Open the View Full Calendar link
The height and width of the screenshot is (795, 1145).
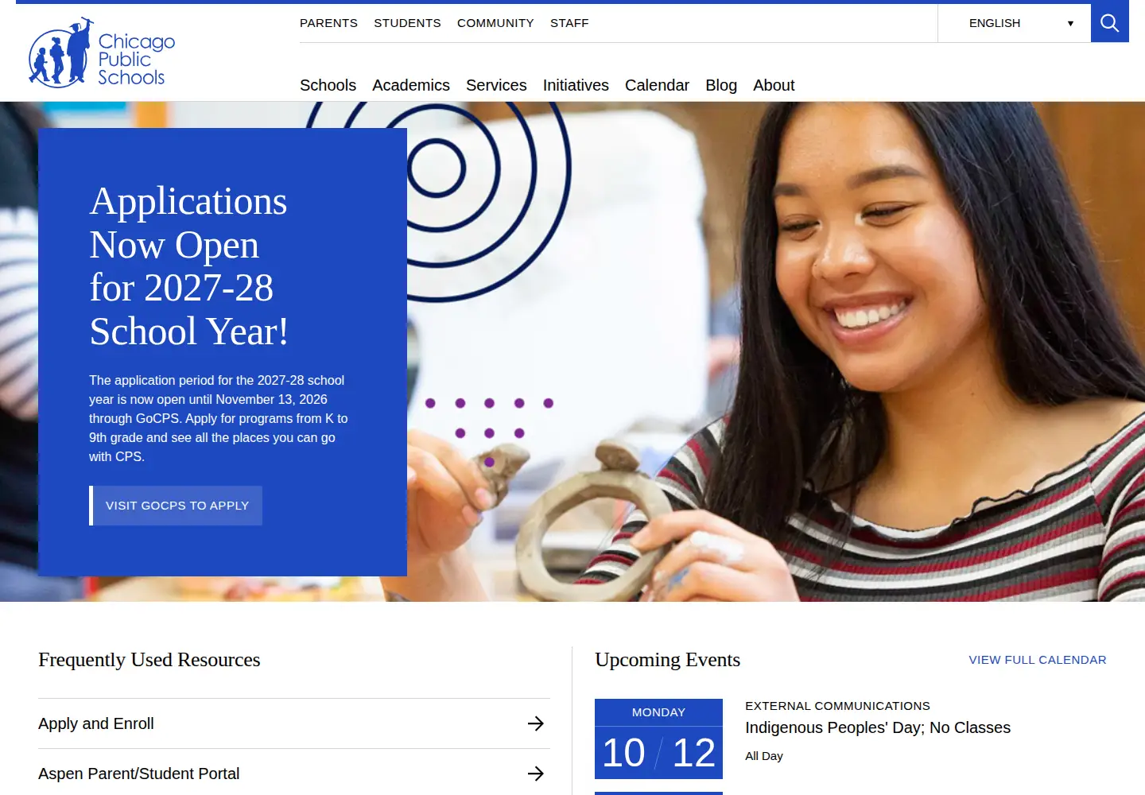click(1038, 660)
